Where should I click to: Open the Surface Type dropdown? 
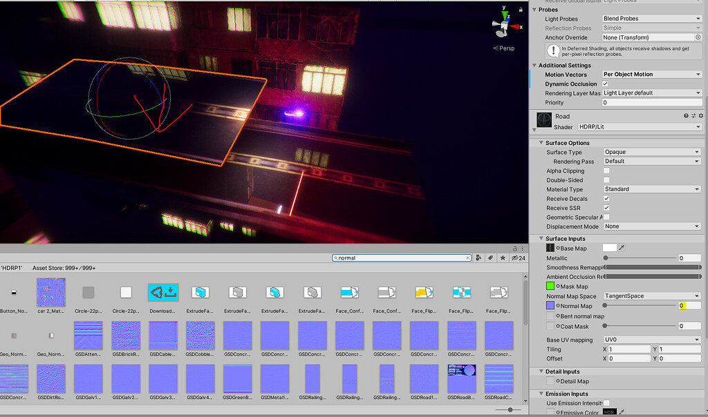click(650, 151)
